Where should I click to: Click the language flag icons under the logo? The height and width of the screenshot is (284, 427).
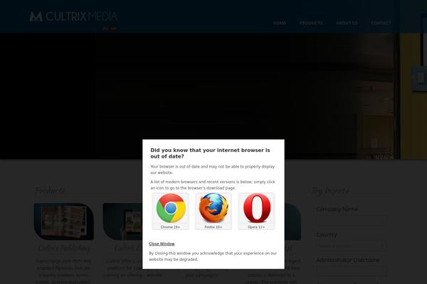point(110,28)
